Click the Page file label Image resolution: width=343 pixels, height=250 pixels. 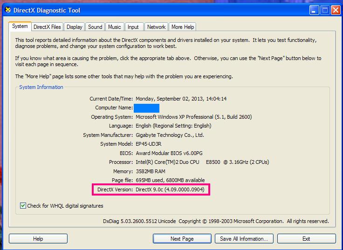tap(122, 180)
